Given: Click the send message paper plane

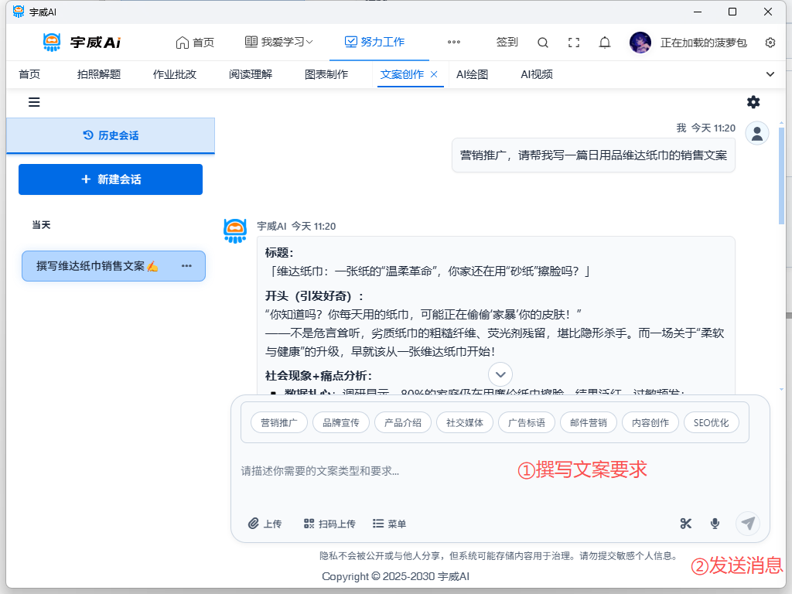Looking at the screenshot, I should click(747, 524).
